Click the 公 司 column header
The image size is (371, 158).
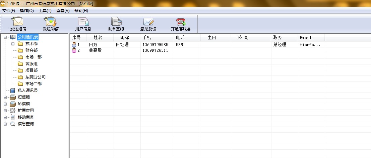tap(251, 38)
